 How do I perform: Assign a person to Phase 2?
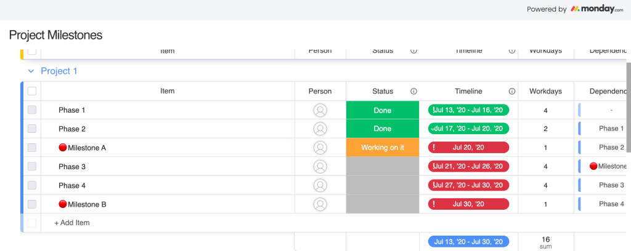click(x=320, y=129)
